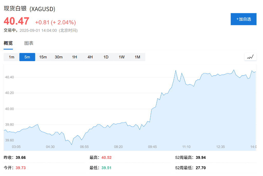The width and height of the screenshot is (263, 176).
Task: Select the 1W weekly view
Action: coord(121,57)
